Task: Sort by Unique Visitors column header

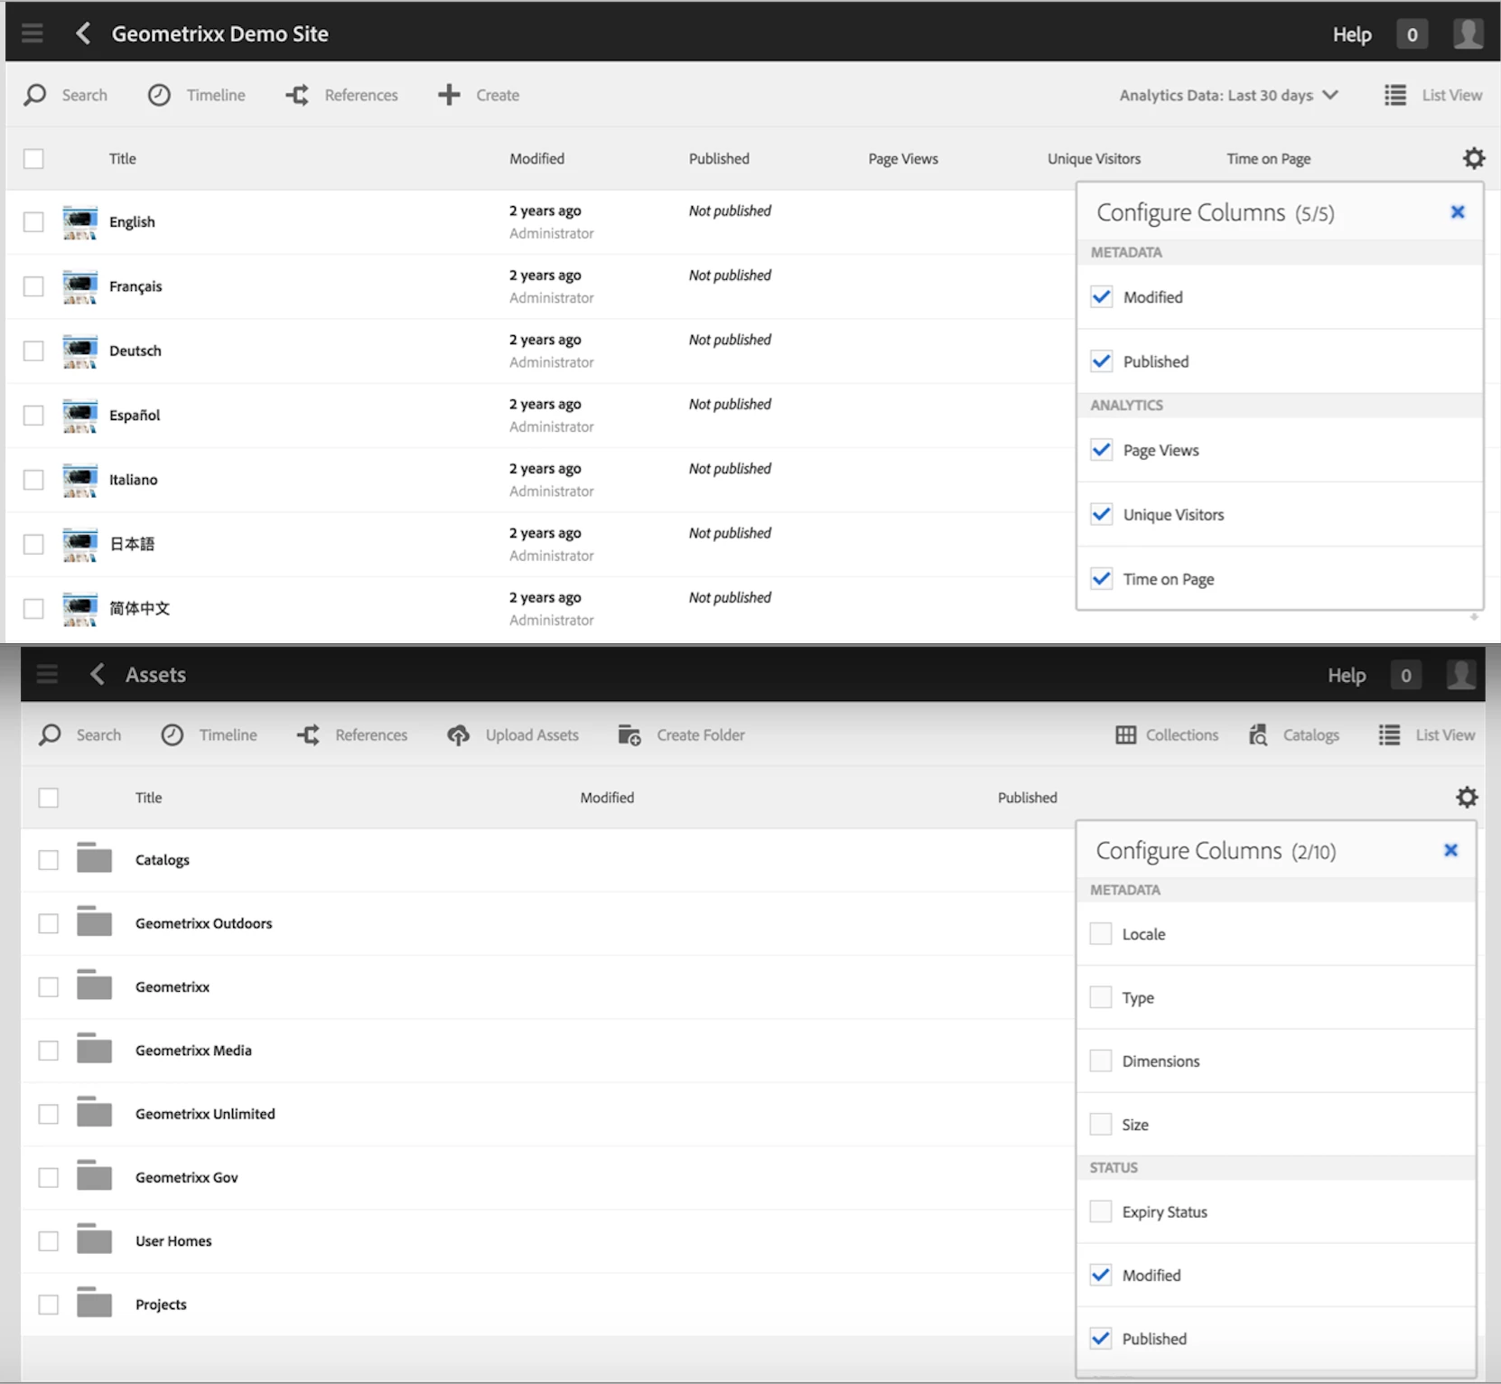Action: point(1094,158)
